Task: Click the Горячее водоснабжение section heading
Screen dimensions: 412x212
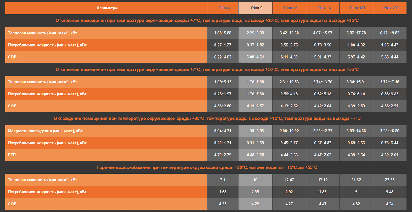Action: pyautogui.click(x=207, y=167)
